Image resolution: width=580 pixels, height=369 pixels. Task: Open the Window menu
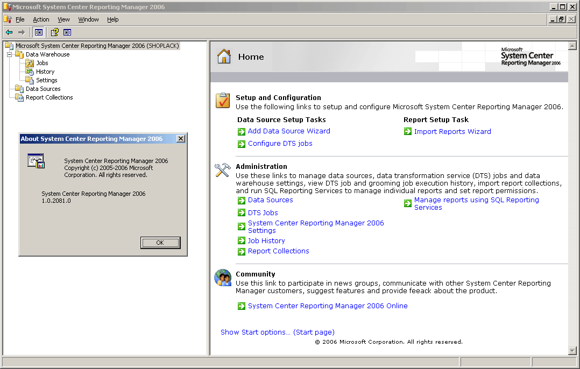[x=88, y=19]
